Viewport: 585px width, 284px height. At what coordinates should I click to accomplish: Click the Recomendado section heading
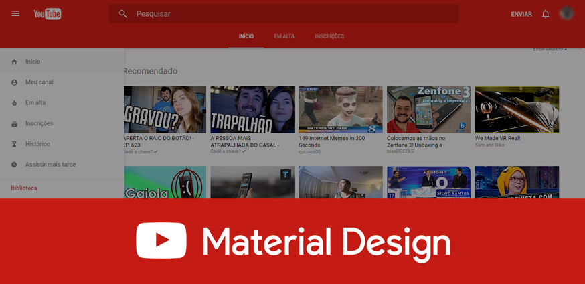pos(151,71)
